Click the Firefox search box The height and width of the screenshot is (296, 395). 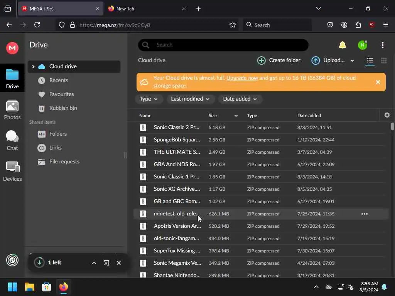277,25
